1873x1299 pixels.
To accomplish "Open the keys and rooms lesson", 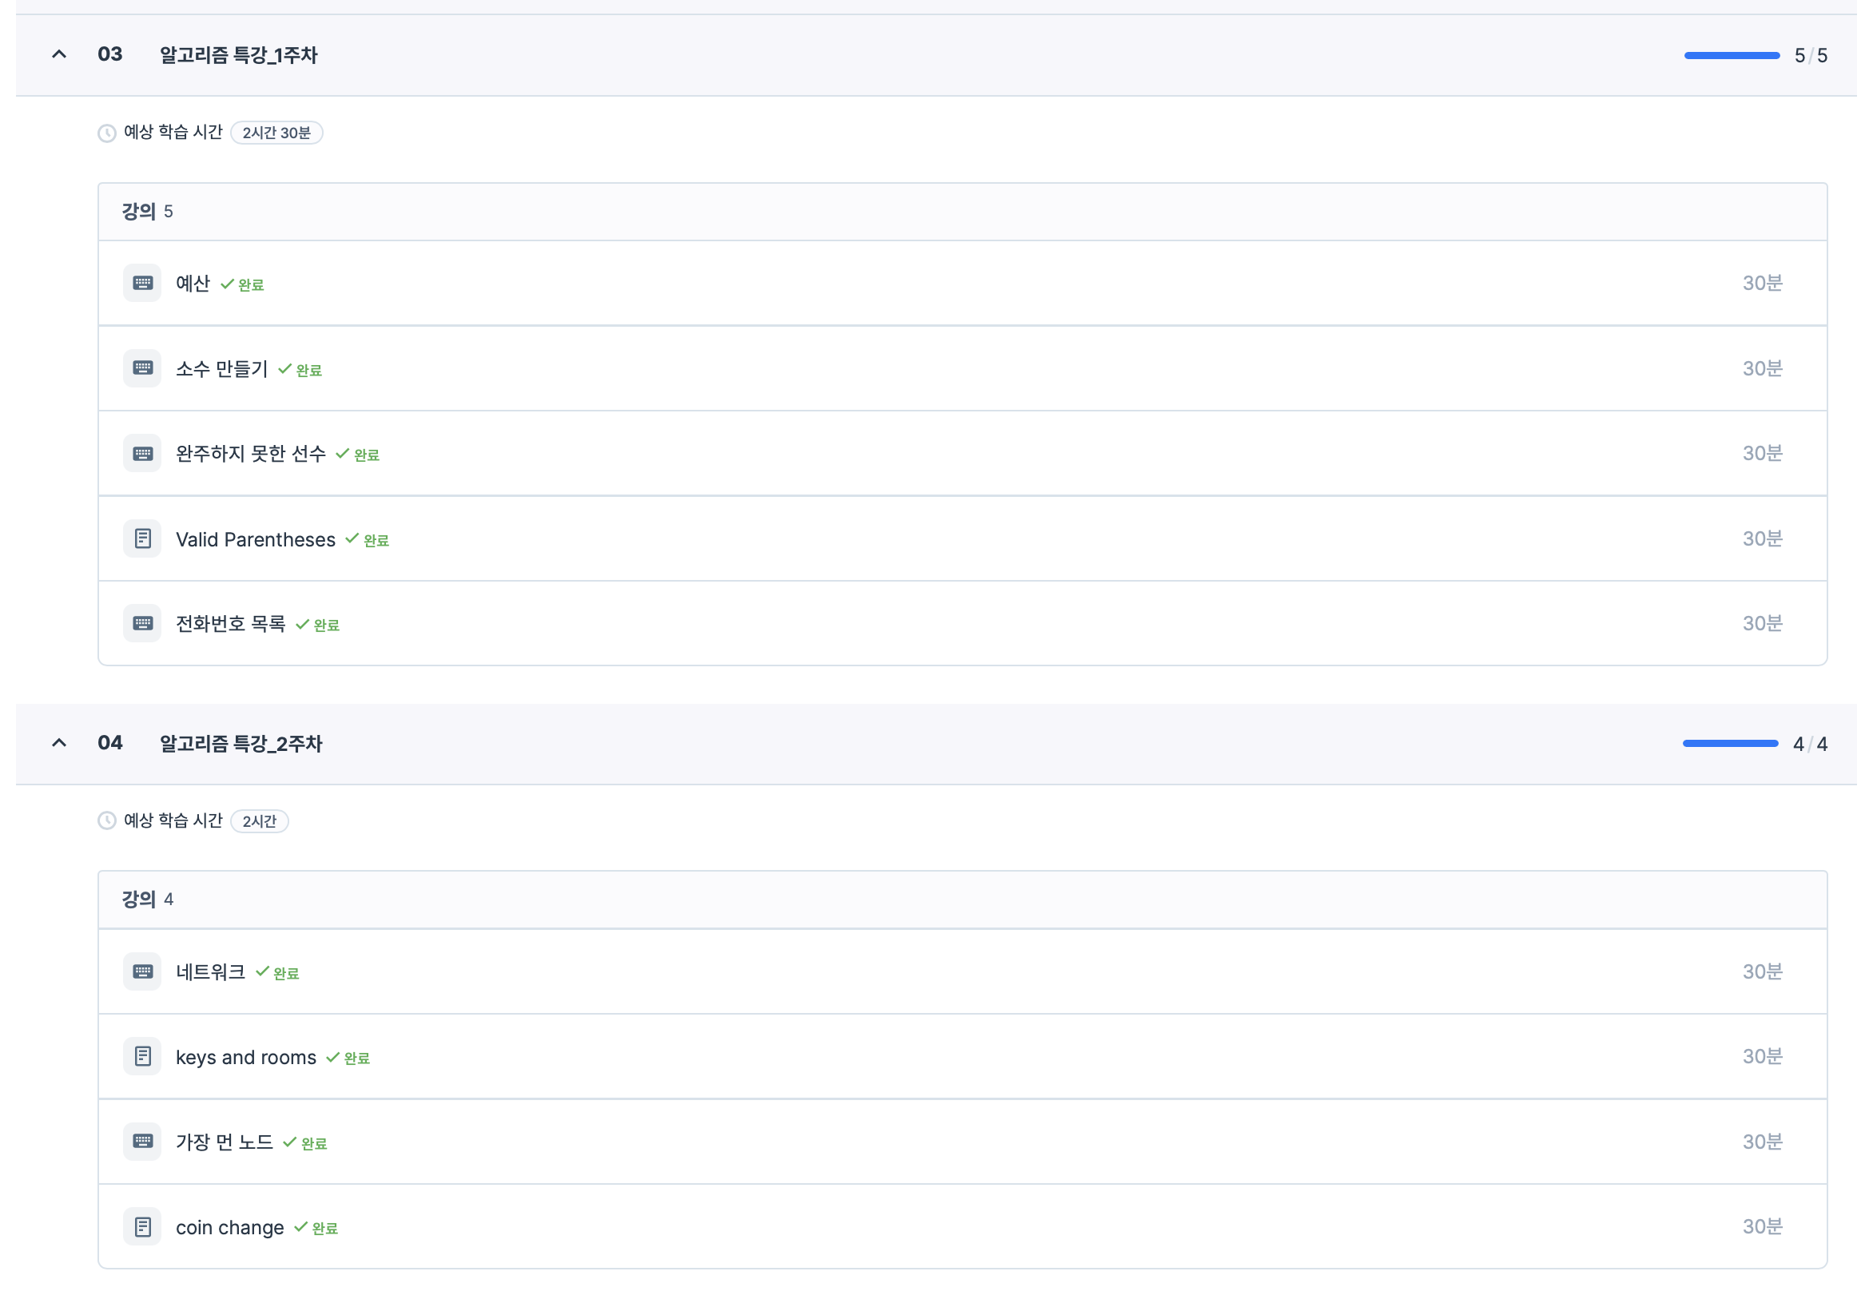I will [246, 1057].
